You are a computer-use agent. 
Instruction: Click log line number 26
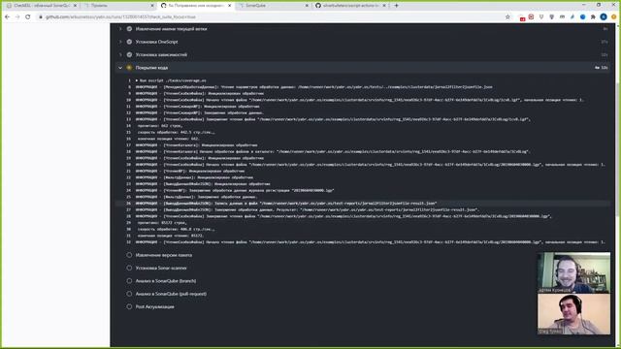coord(129,204)
